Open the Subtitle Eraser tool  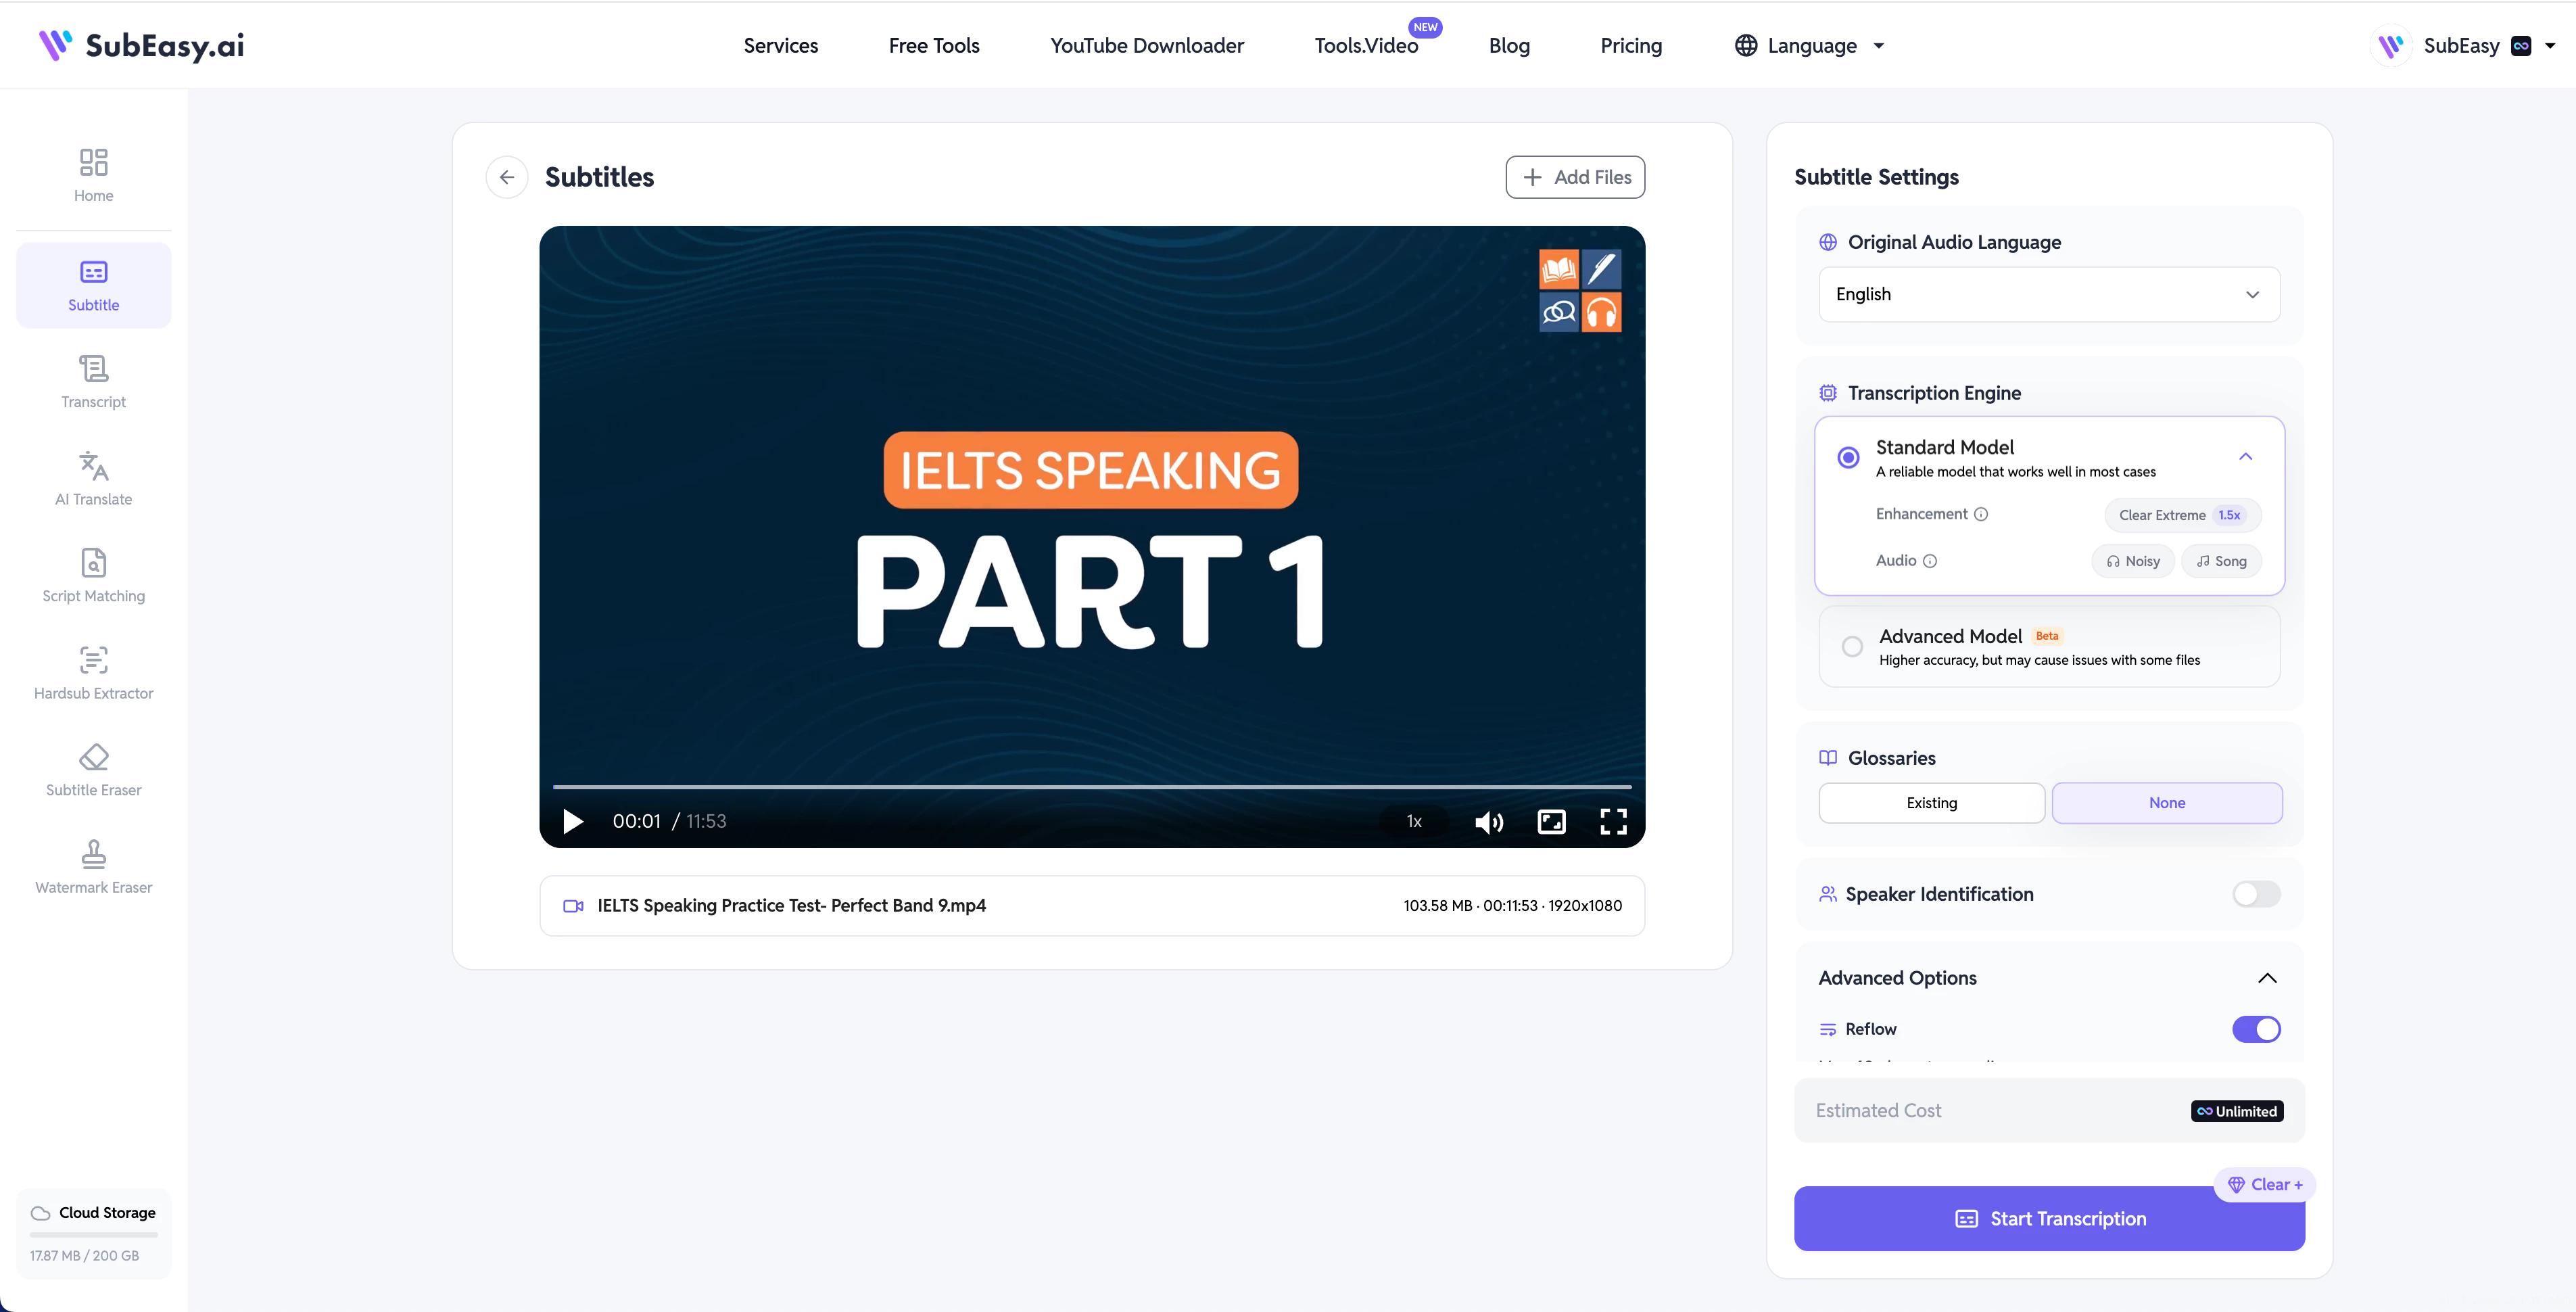93,770
